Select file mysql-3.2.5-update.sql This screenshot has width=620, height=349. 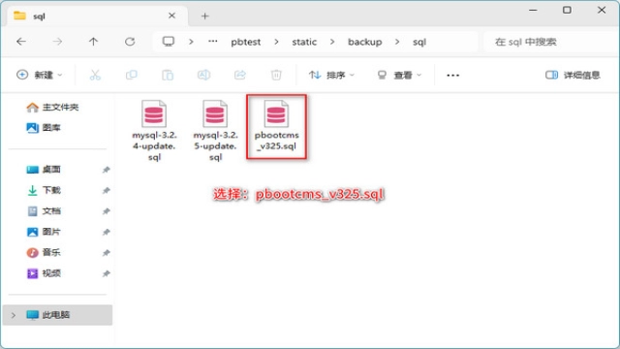click(215, 130)
